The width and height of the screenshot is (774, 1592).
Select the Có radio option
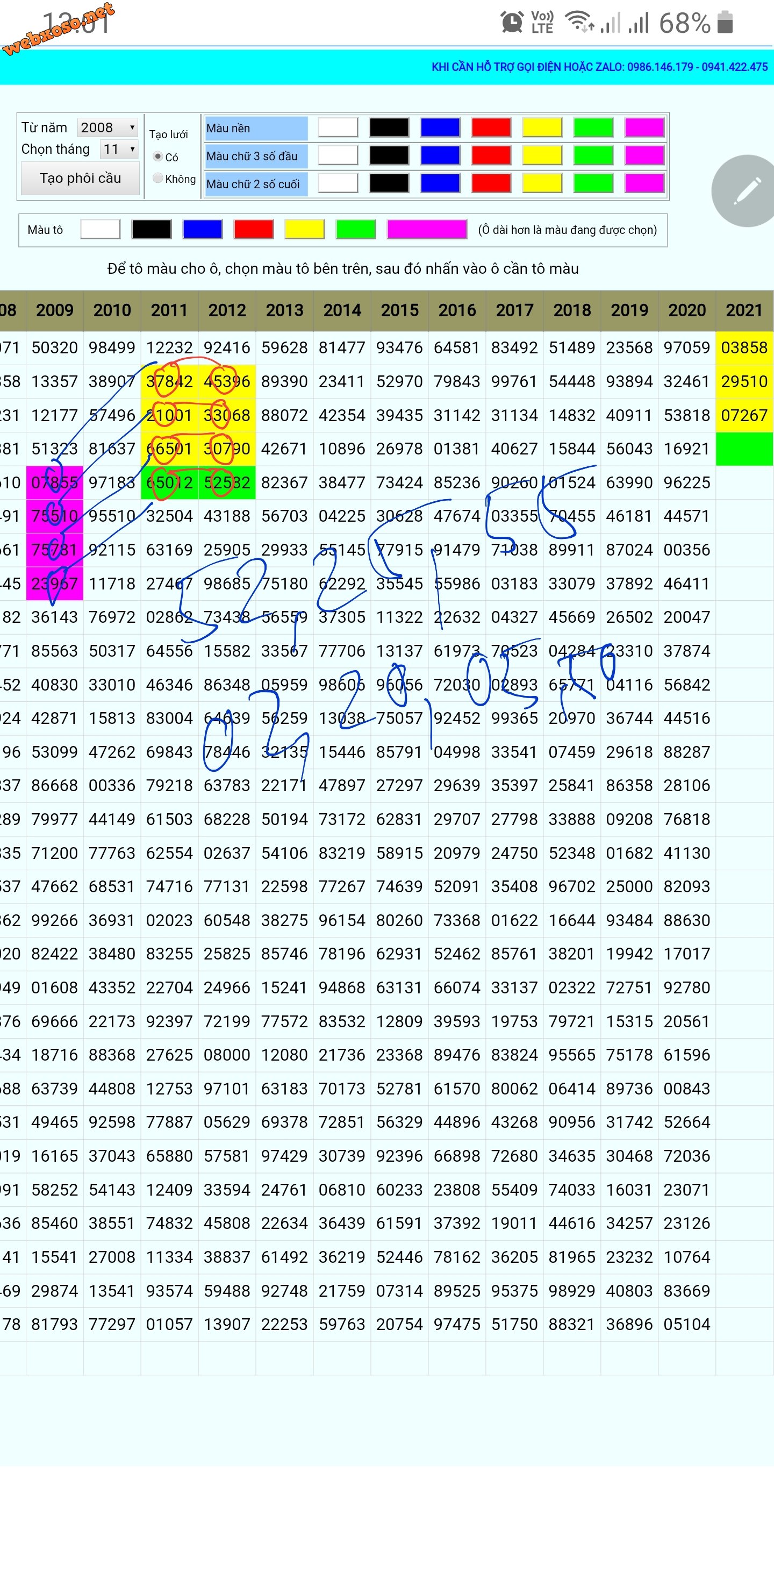pos(157,157)
